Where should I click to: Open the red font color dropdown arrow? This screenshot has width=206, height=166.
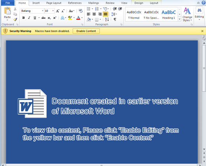pos(82,18)
